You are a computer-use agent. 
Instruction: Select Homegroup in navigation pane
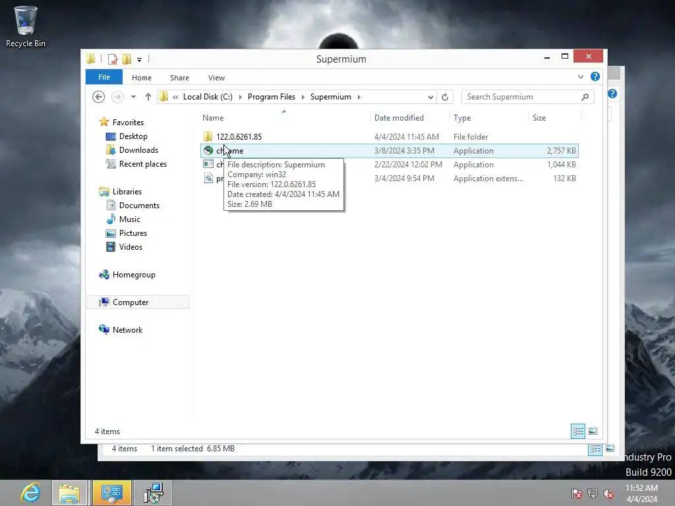pyautogui.click(x=134, y=275)
